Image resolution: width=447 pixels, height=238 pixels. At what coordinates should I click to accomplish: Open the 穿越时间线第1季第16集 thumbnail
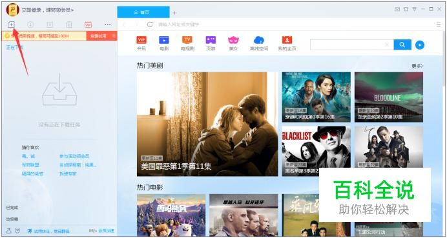tap(316, 97)
